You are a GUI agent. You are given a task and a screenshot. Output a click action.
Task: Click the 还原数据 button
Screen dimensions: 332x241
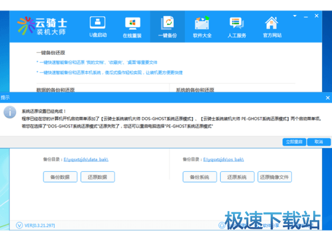97,177
